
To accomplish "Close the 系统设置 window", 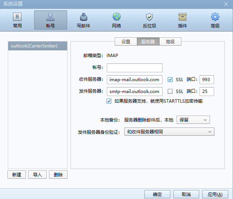I will pyautogui.click(x=226, y=4).
